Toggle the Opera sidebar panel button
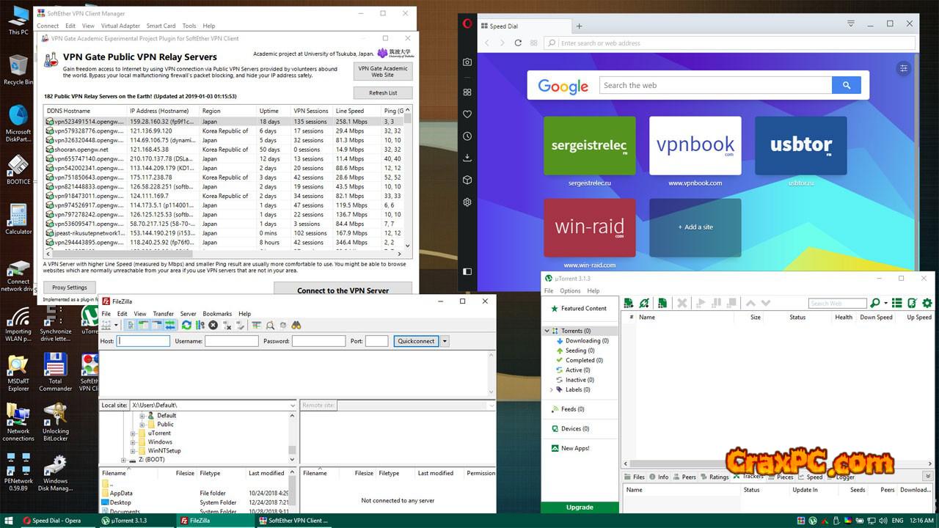Image resolution: width=939 pixels, height=528 pixels. click(467, 271)
